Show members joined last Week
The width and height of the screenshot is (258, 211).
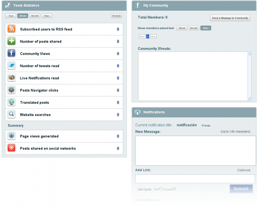coord(182,28)
